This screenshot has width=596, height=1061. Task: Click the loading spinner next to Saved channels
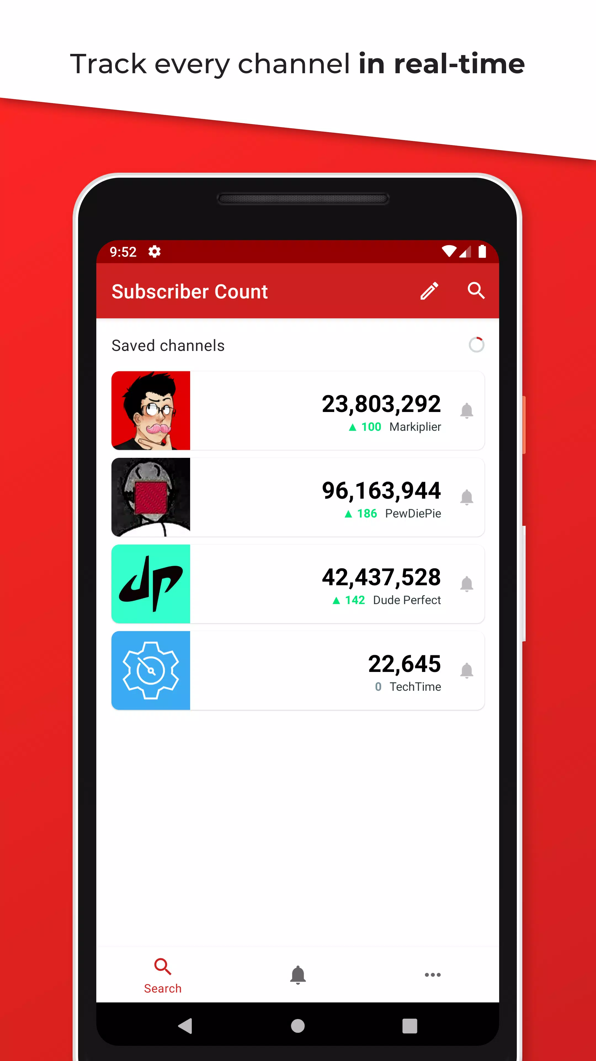tap(477, 344)
